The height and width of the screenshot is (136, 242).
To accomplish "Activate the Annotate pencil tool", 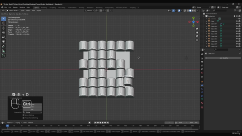I will click(x=3, y=46).
